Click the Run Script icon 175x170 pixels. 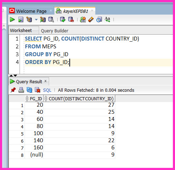[21, 20]
